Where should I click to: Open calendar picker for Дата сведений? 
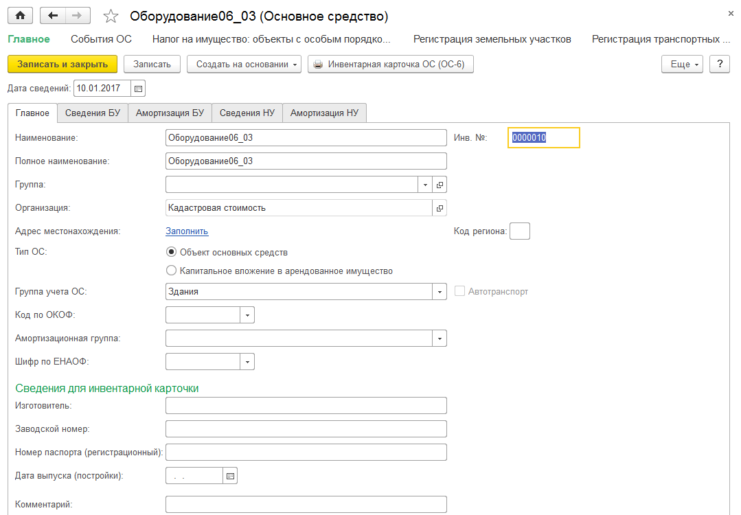coord(138,89)
